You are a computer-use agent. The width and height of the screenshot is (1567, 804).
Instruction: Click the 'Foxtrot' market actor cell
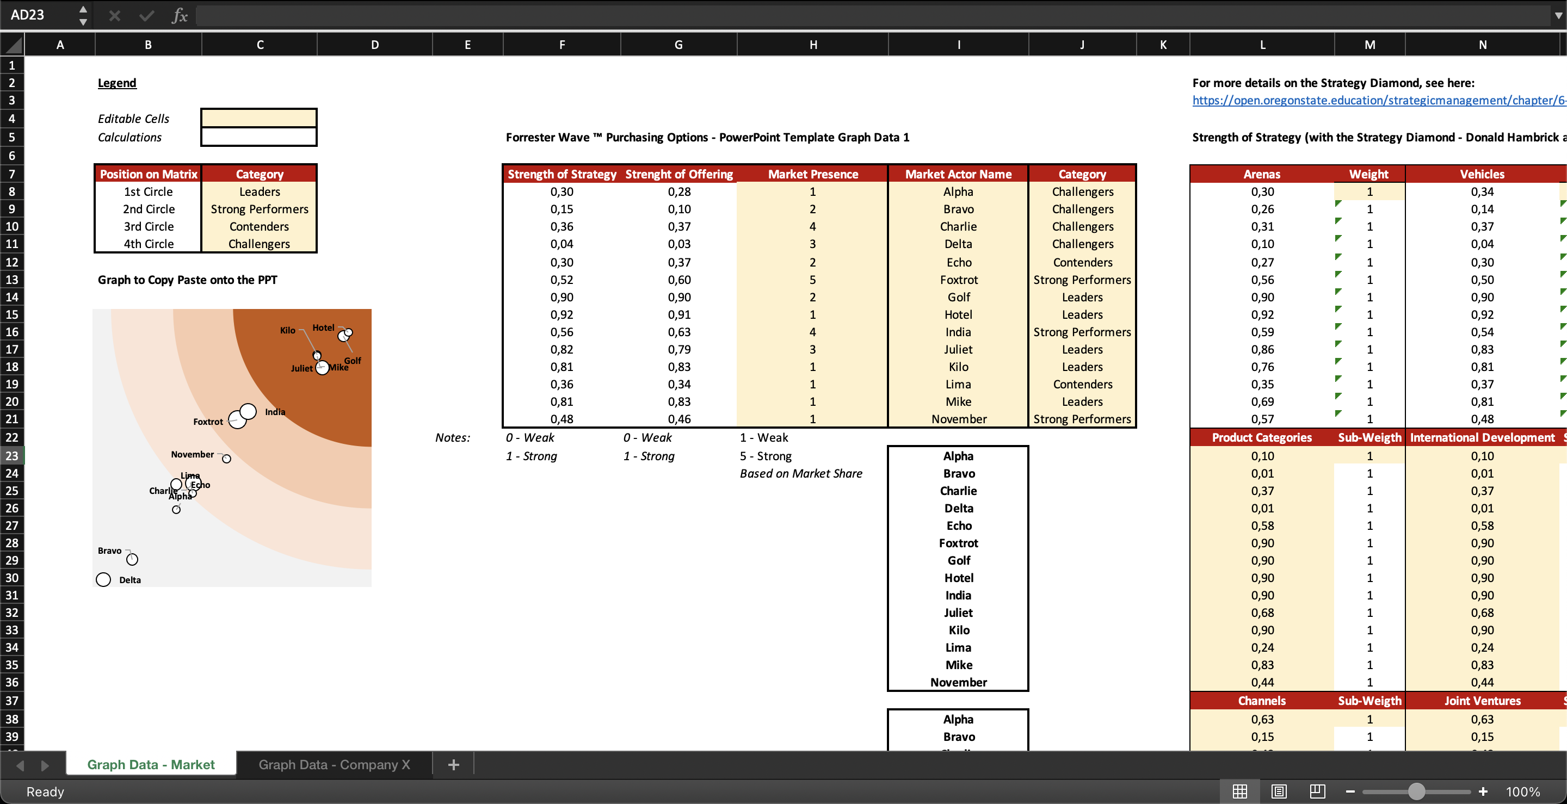(x=958, y=280)
